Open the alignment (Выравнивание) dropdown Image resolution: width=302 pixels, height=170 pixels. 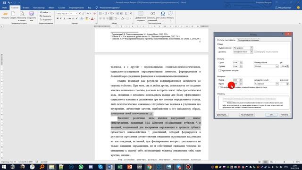[252, 48]
